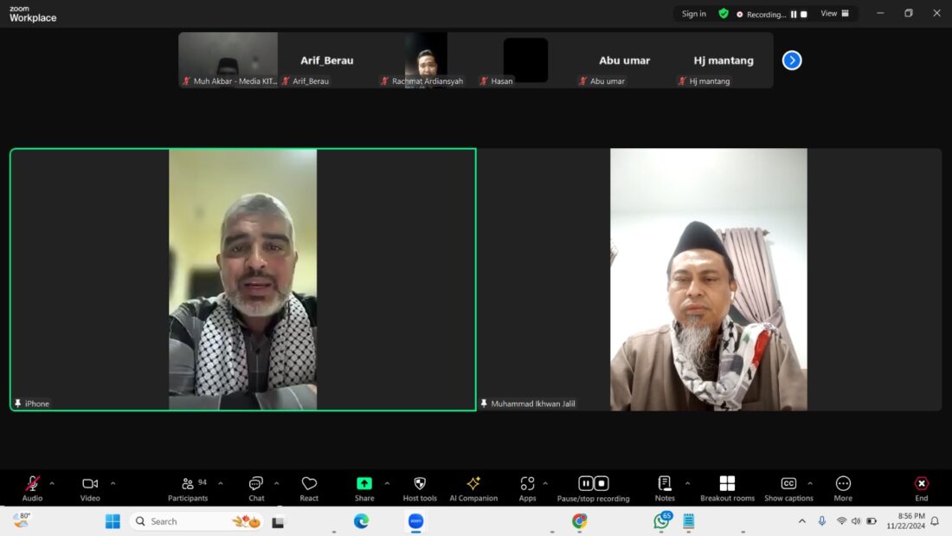Click the React heart icon
Screen dimensions: 952x536
[309, 488]
